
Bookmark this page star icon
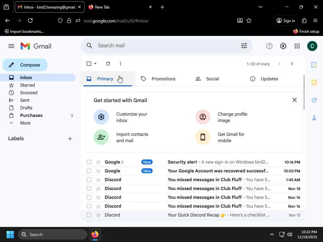coord(249,20)
